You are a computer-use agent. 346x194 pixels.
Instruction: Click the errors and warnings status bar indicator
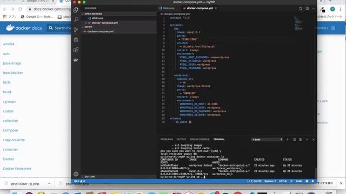[x=79, y=181]
